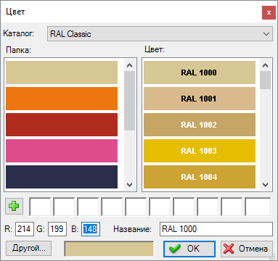Choose color RAL 1000
Viewport: 278px width, 261px height.
coord(200,72)
